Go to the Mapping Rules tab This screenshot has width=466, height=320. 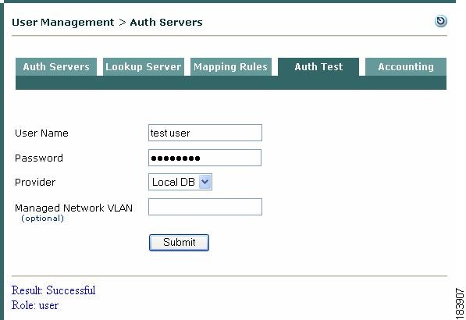(x=230, y=67)
